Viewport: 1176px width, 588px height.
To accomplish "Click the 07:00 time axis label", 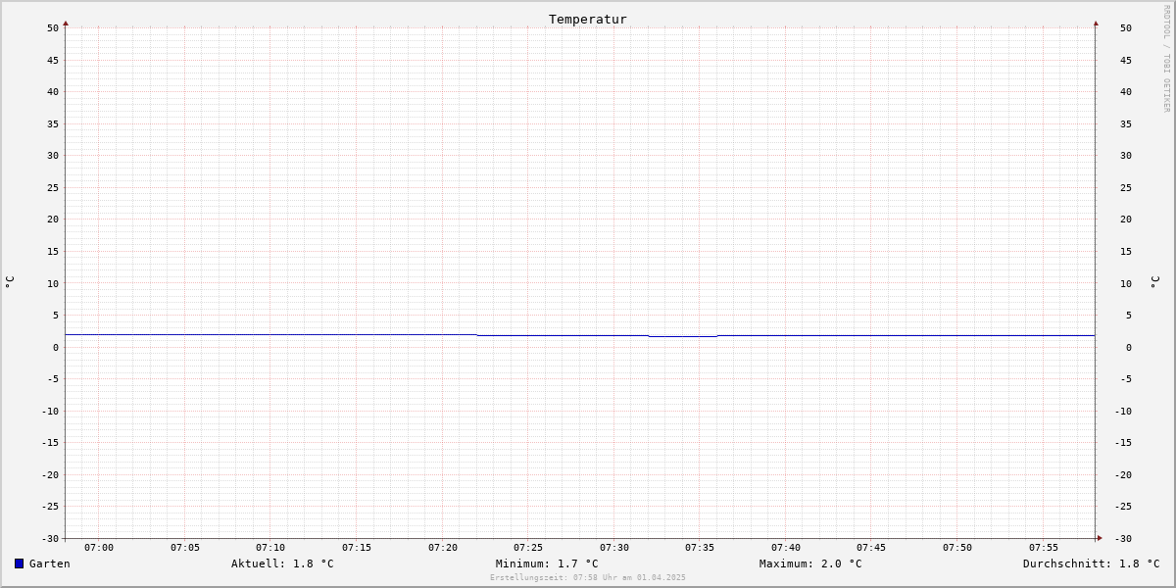I will tap(99, 548).
